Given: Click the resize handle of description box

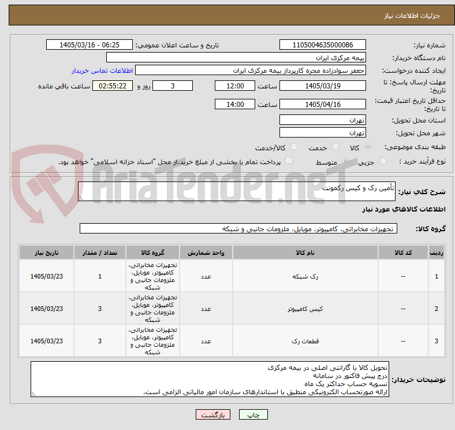Looking at the screenshot, I should (x=81, y=198).
